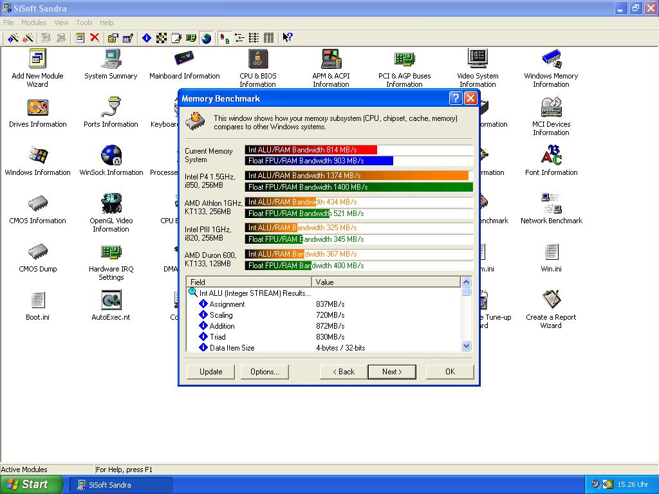The width and height of the screenshot is (659, 494).
Task: Open the System Summary module icon
Action: click(x=111, y=60)
